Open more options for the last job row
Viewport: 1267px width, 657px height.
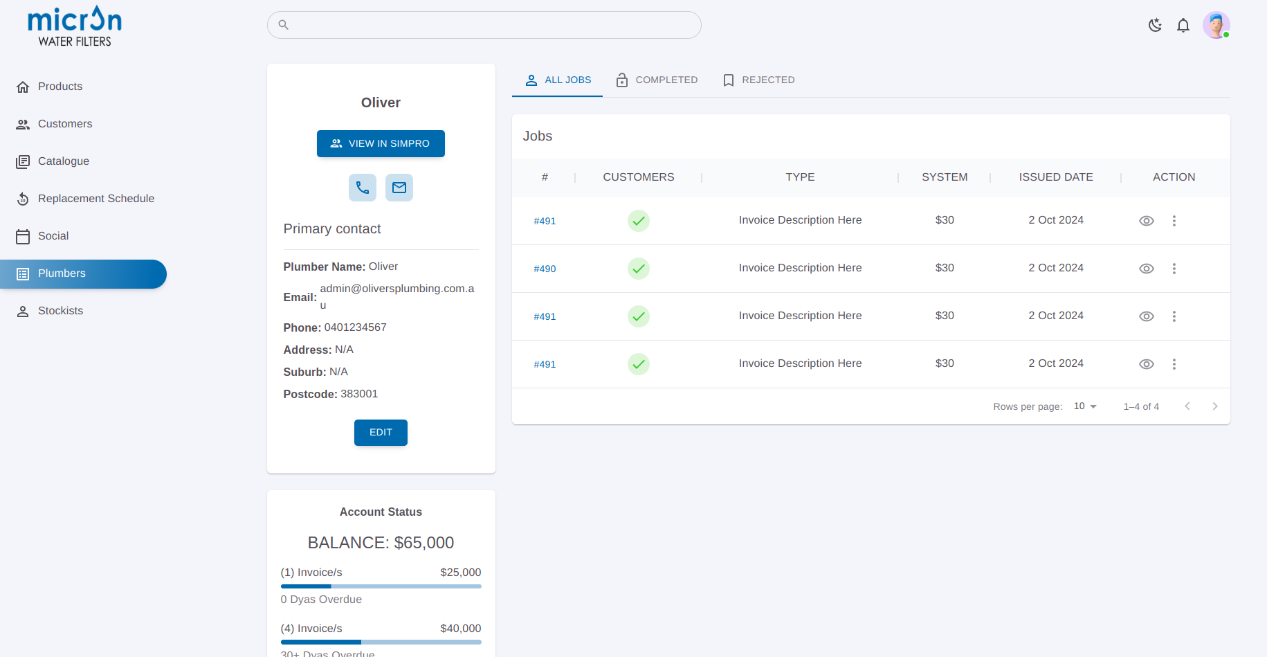[1174, 364]
